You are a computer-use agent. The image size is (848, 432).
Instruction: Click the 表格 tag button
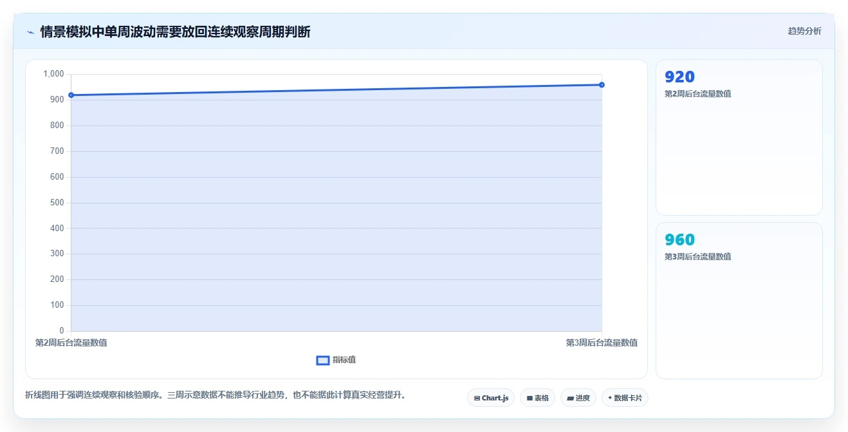(538, 398)
